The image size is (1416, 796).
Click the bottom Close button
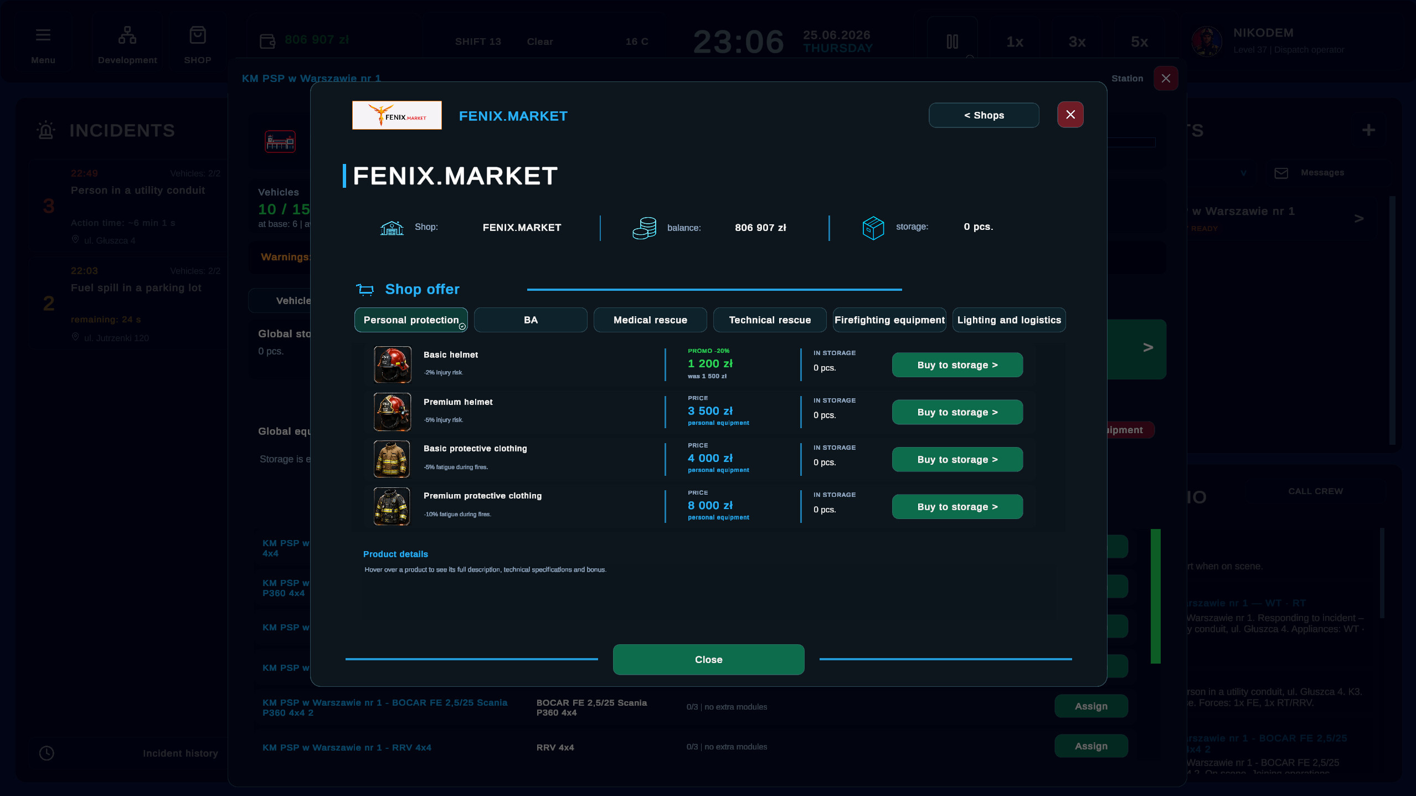point(708,659)
